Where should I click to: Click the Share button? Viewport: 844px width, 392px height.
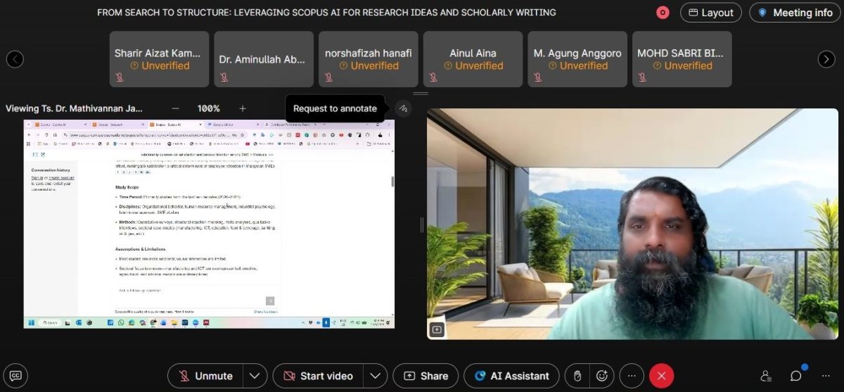tap(426, 376)
